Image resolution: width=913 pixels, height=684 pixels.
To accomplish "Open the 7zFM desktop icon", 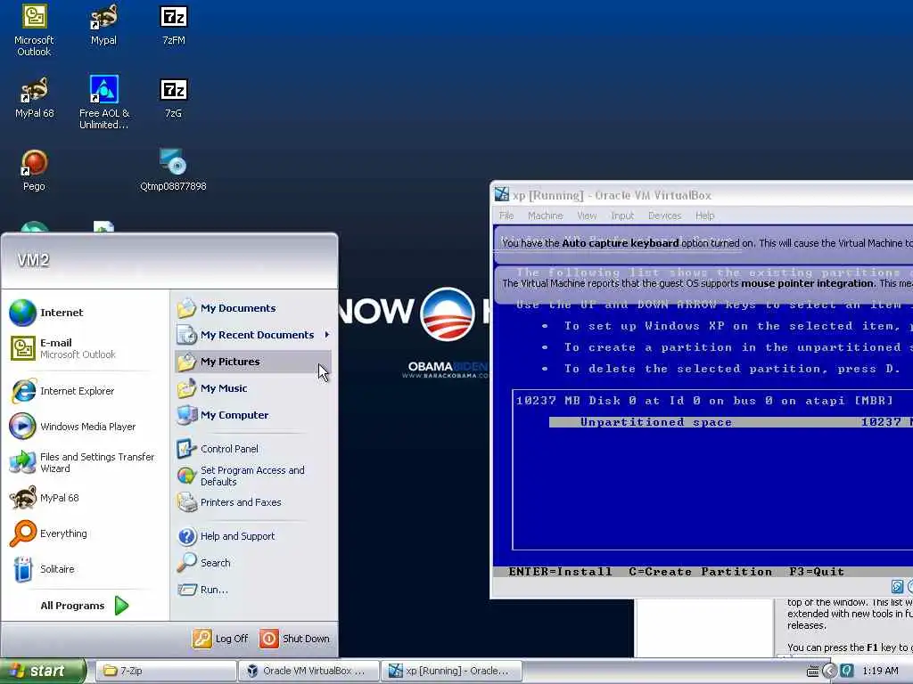I will [x=174, y=26].
